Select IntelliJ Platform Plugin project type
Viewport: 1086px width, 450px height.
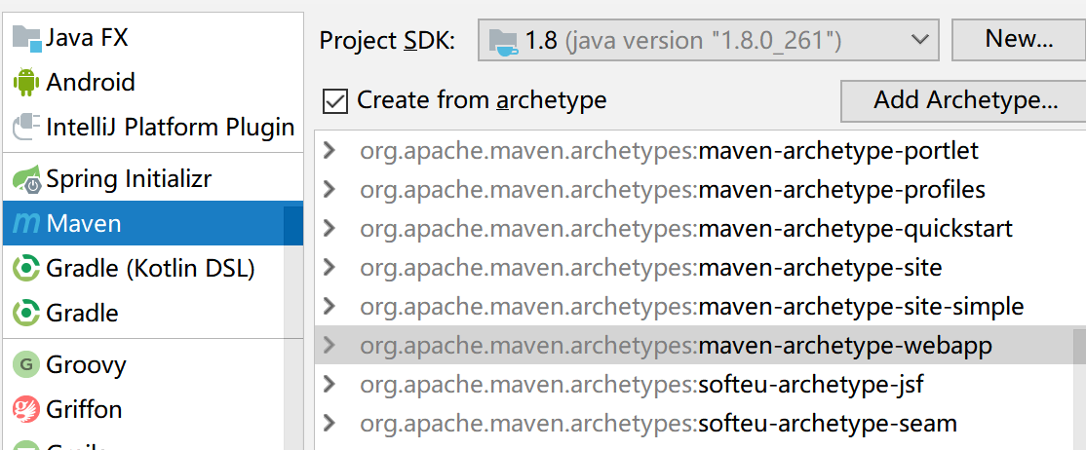point(153,128)
